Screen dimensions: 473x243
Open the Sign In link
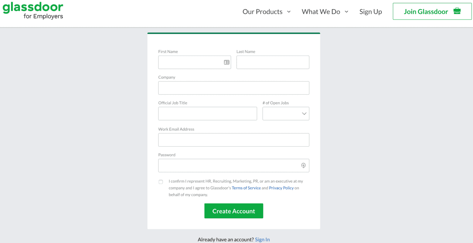tap(262, 239)
